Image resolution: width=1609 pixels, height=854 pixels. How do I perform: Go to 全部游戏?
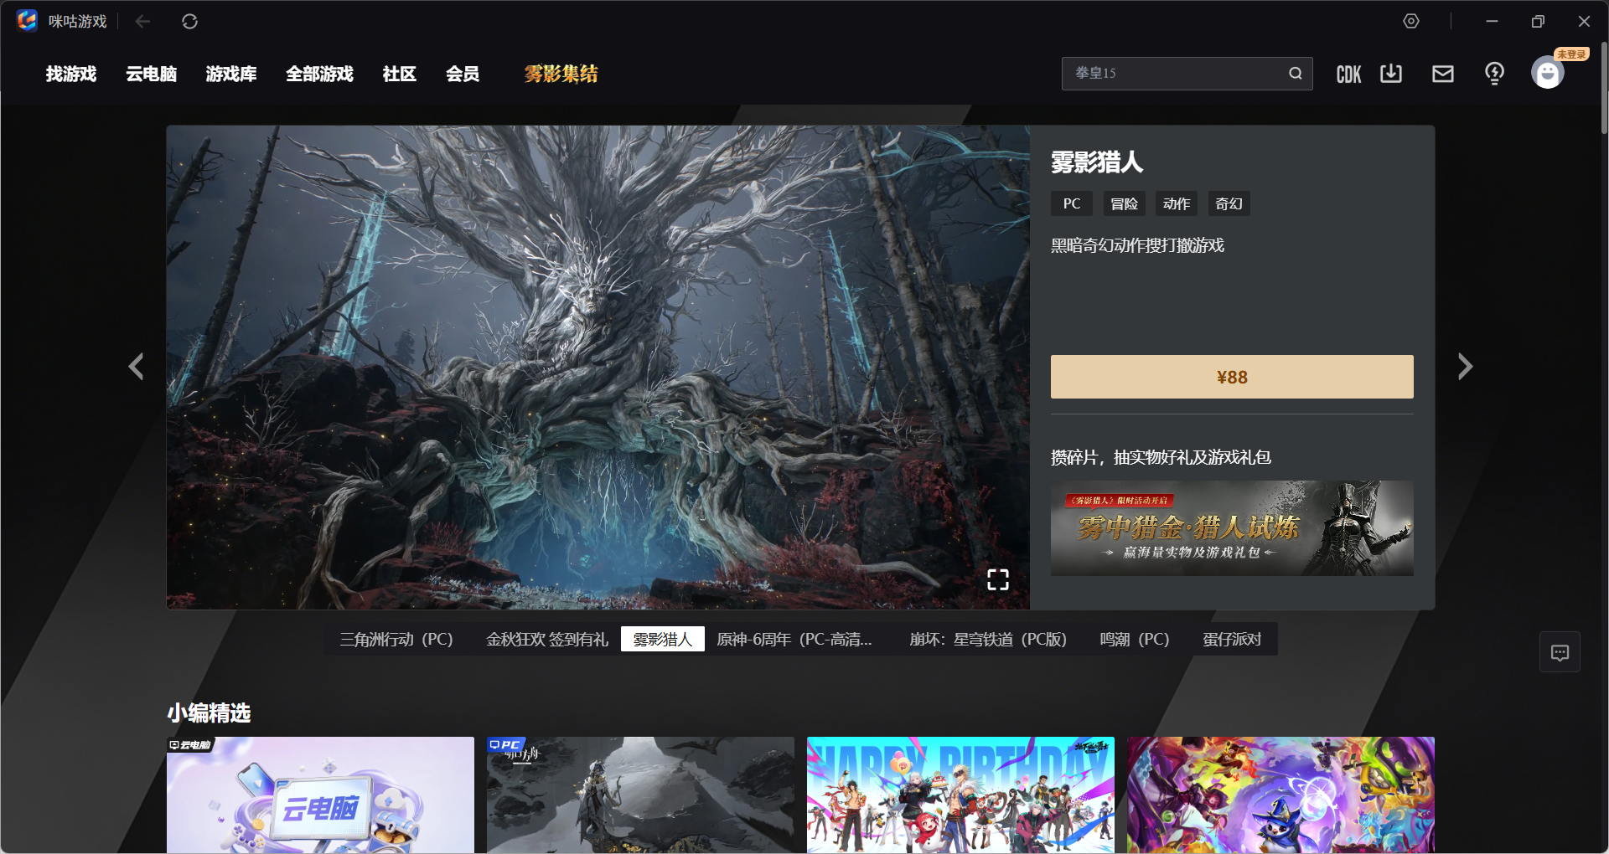[319, 74]
